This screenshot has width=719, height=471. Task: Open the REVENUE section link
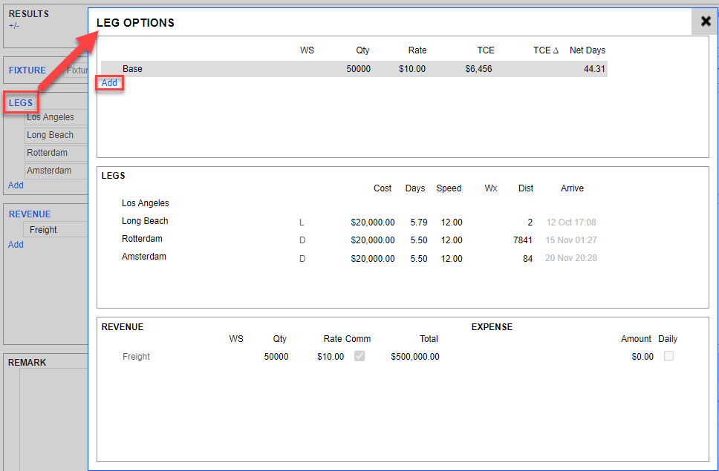click(30, 214)
